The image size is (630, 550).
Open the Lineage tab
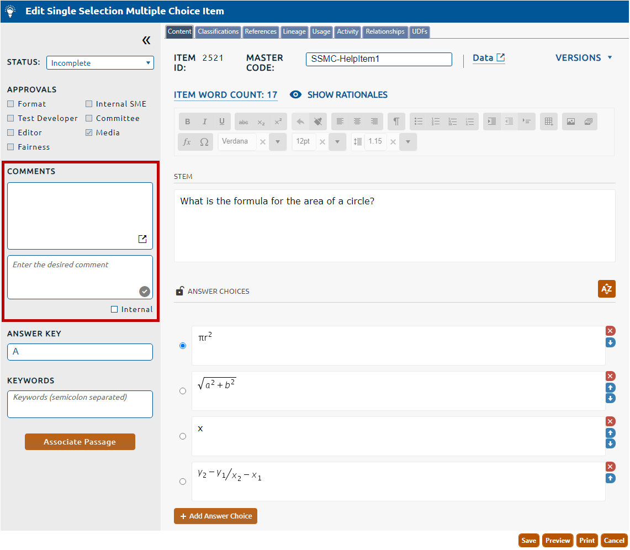[x=294, y=31]
